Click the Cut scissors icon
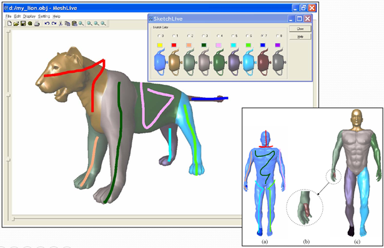Image resolution: width=384 pixels, height=248 pixels. point(61,24)
